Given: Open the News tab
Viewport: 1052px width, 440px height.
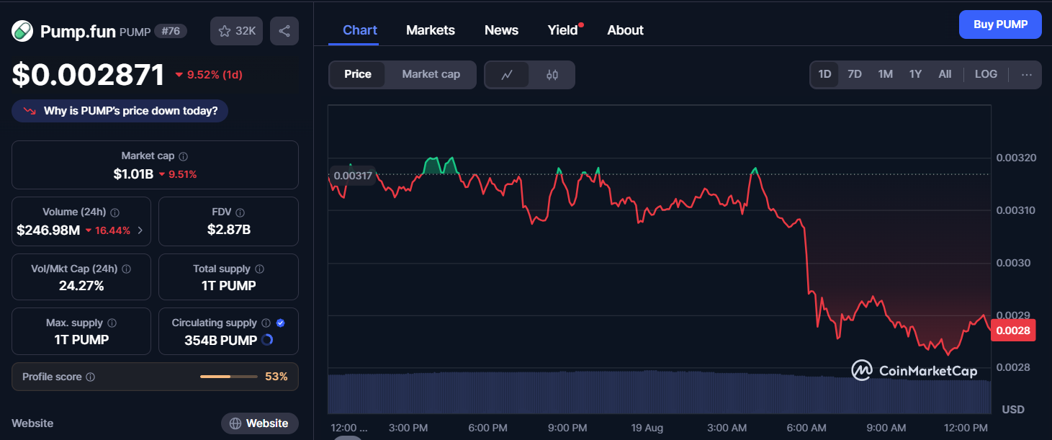Looking at the screenshot, I should (x=501, y=30).
